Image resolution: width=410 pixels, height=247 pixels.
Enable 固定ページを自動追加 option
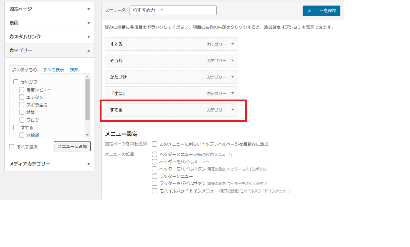coord(154,144)
